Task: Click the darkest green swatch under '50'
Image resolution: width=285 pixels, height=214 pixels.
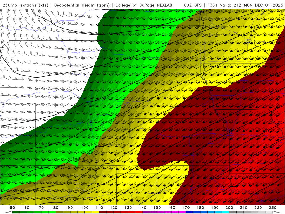Action: (16, 212)
